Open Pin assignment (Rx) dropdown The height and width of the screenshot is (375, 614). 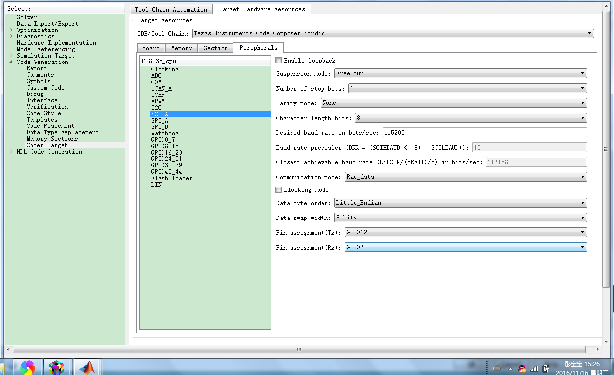click(466, 247)
